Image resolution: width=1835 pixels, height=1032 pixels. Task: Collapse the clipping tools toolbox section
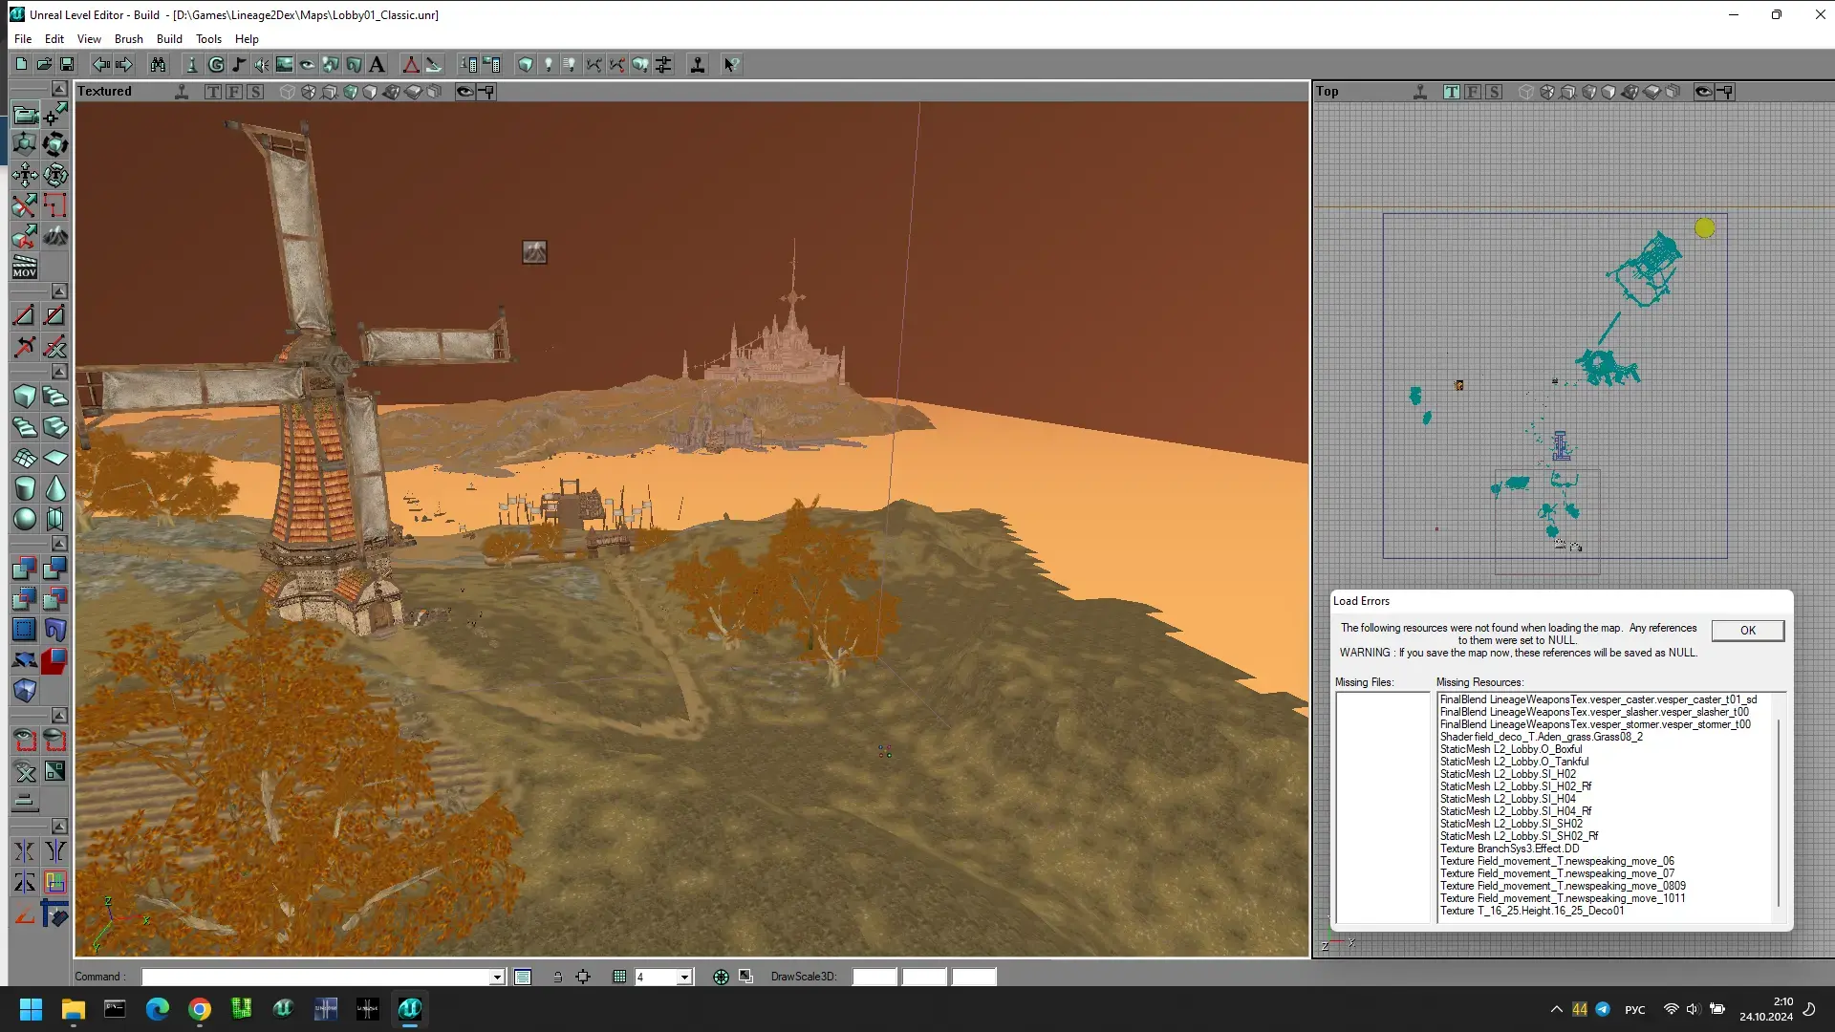[x=59, y=290]
